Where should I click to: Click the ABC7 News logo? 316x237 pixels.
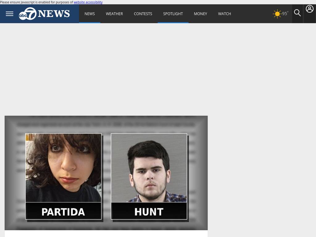coord(44,14)
